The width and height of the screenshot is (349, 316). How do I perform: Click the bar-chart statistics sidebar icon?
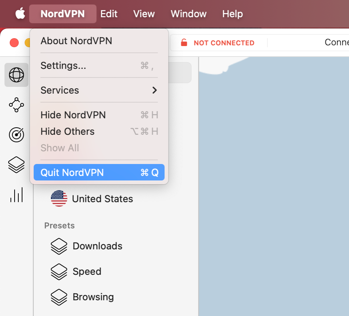[x=16, y=195]
